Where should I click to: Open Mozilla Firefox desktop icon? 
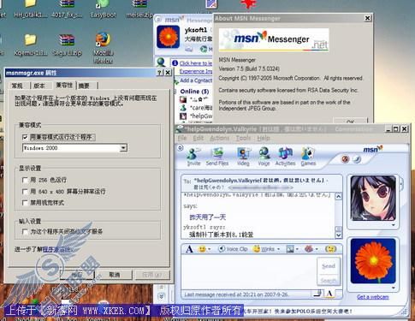(x=103, y=48)
